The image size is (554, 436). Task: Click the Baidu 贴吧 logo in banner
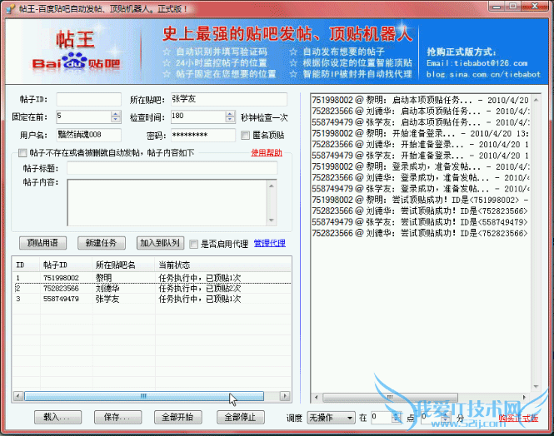point(76,62)
